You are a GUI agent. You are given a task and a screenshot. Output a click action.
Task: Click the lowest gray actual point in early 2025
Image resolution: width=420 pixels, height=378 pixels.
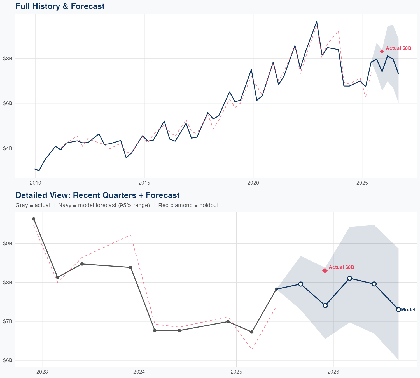[252, 332]
